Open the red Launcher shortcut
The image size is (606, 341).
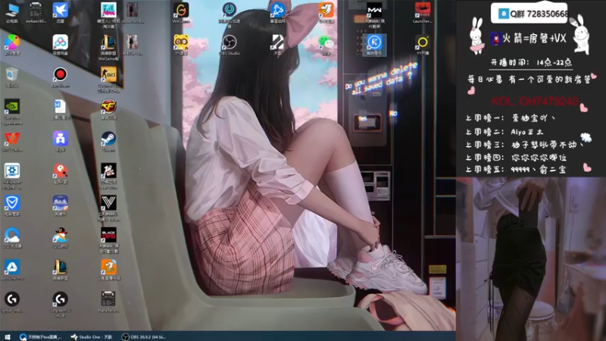coord(423,12)
